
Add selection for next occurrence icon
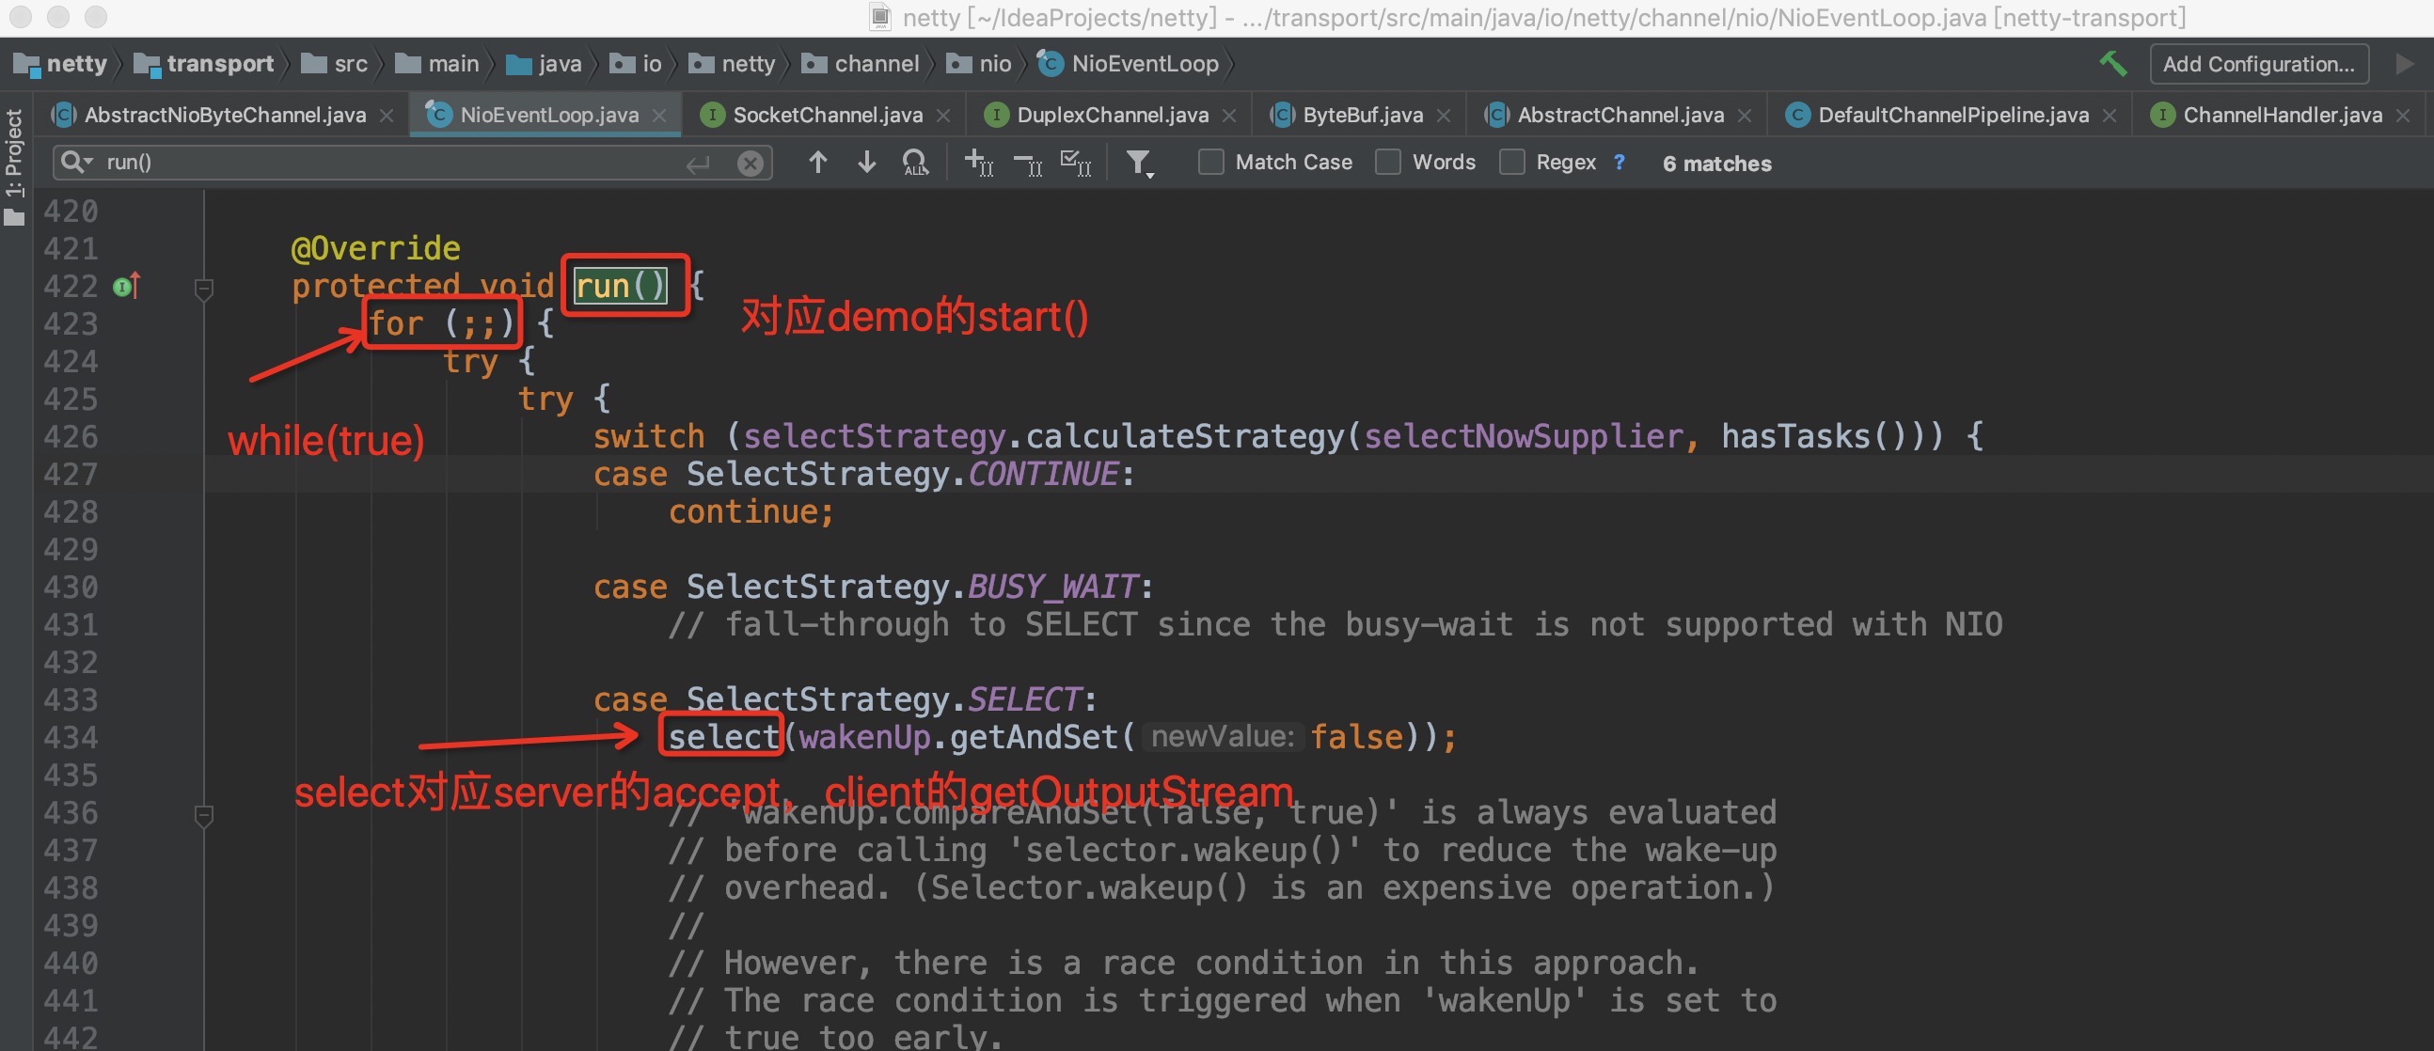pos(978,163)
